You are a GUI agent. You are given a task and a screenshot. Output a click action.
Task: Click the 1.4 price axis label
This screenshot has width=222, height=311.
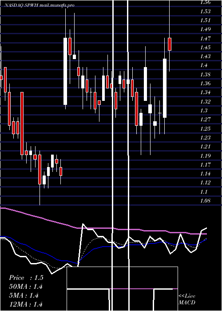(x=204, y=65)
